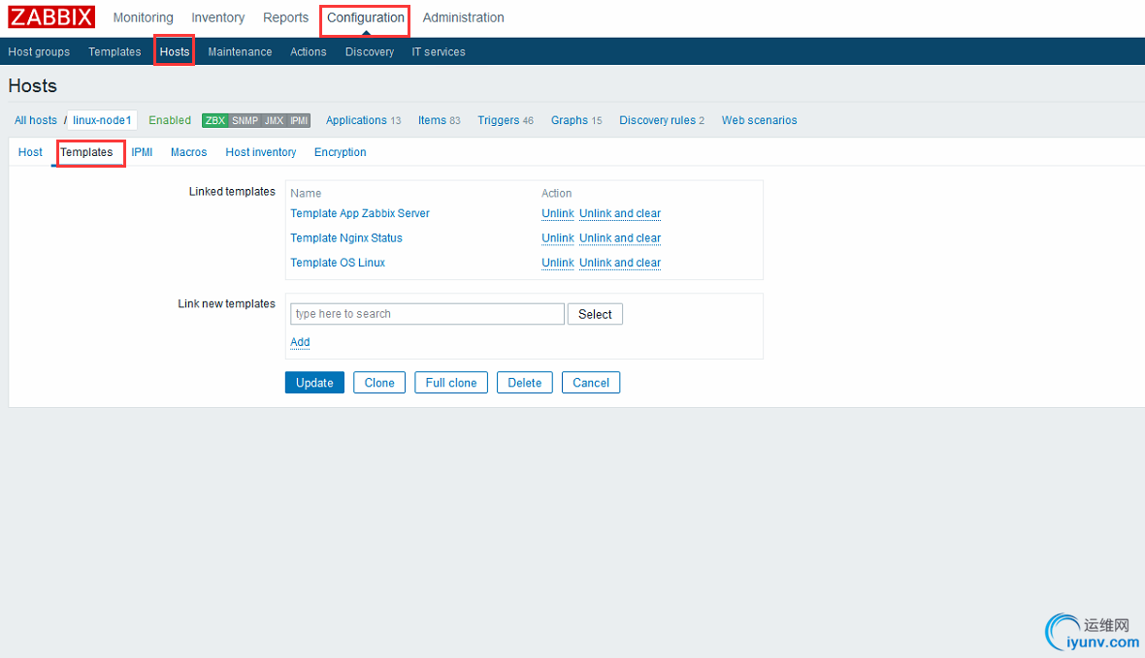Switch to the Host inventory tab
This screenshot has width=1145, height=658.
tap(261, 152)
